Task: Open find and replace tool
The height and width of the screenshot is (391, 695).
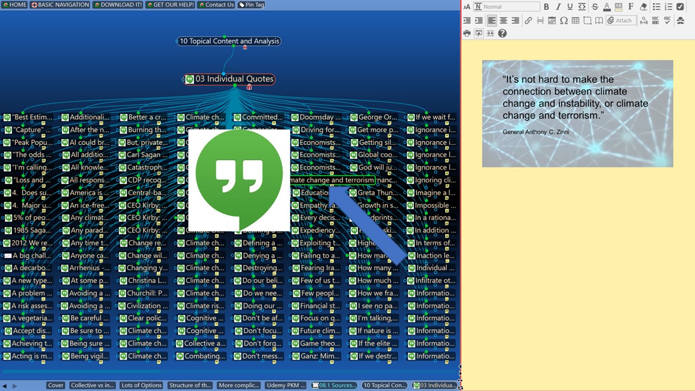Action: [643, 21]
